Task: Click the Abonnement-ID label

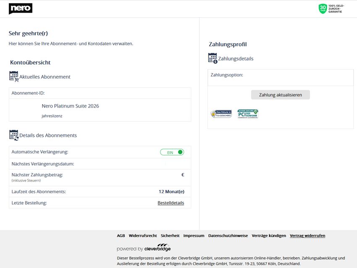Action: click(x=28, y=93)
